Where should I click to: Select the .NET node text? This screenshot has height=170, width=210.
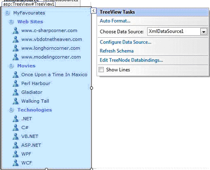(26, 119)
